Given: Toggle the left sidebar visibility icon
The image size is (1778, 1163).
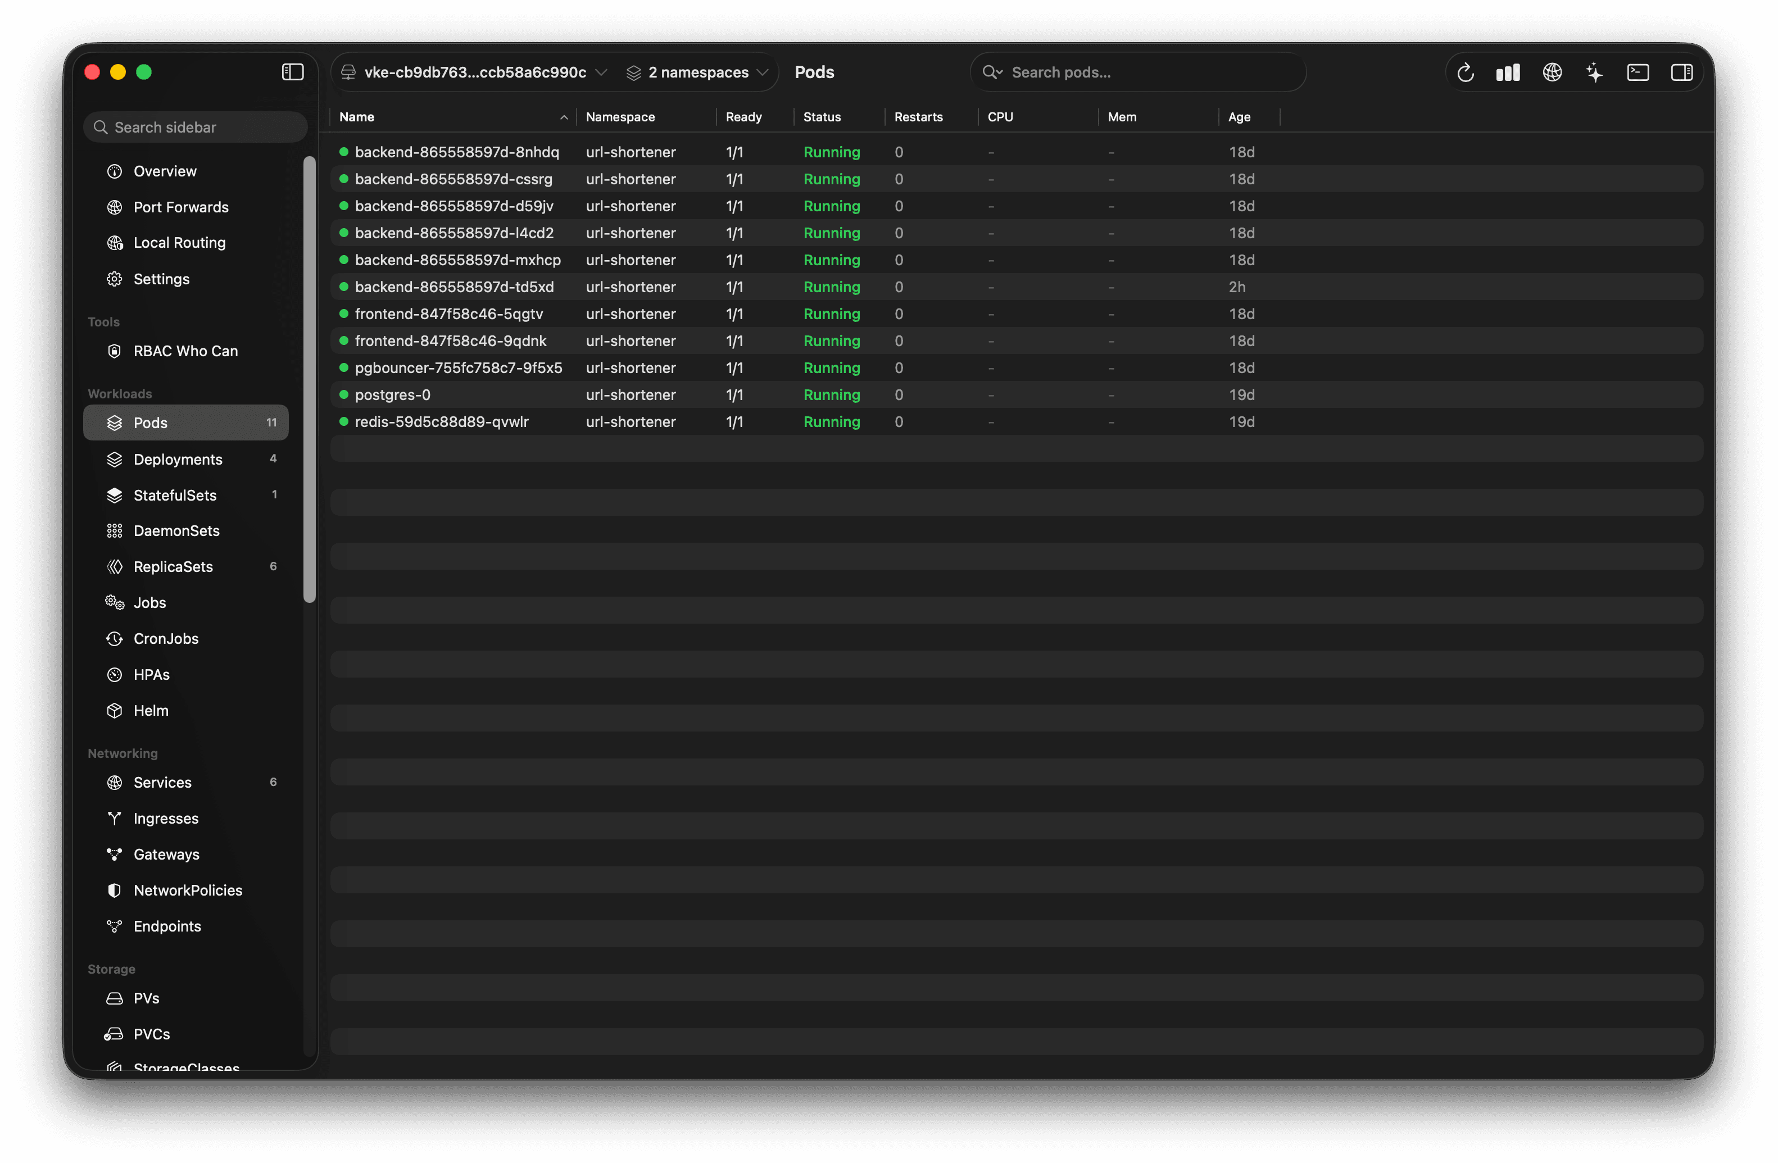Looking at the screenshot, I should 292,72.
